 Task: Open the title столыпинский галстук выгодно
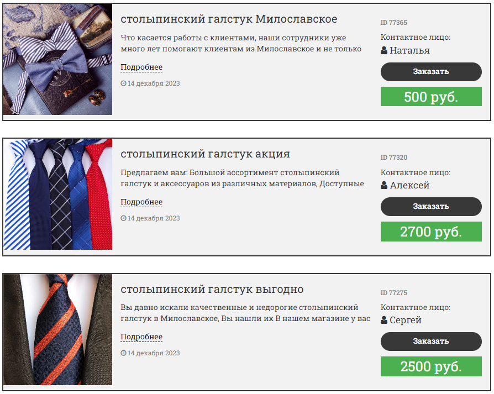212,289
